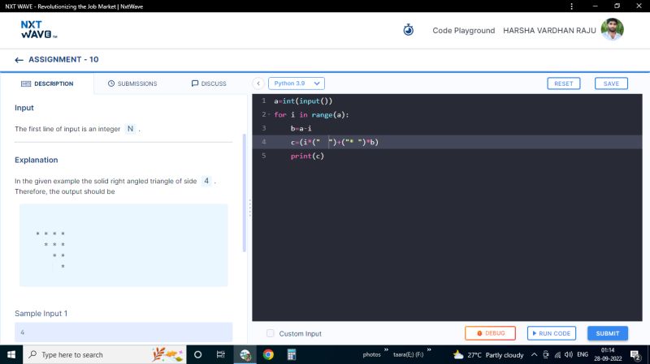This screenshot has height=364, width=650.
Task: Click the Debug button
Action: click(490, 333)
